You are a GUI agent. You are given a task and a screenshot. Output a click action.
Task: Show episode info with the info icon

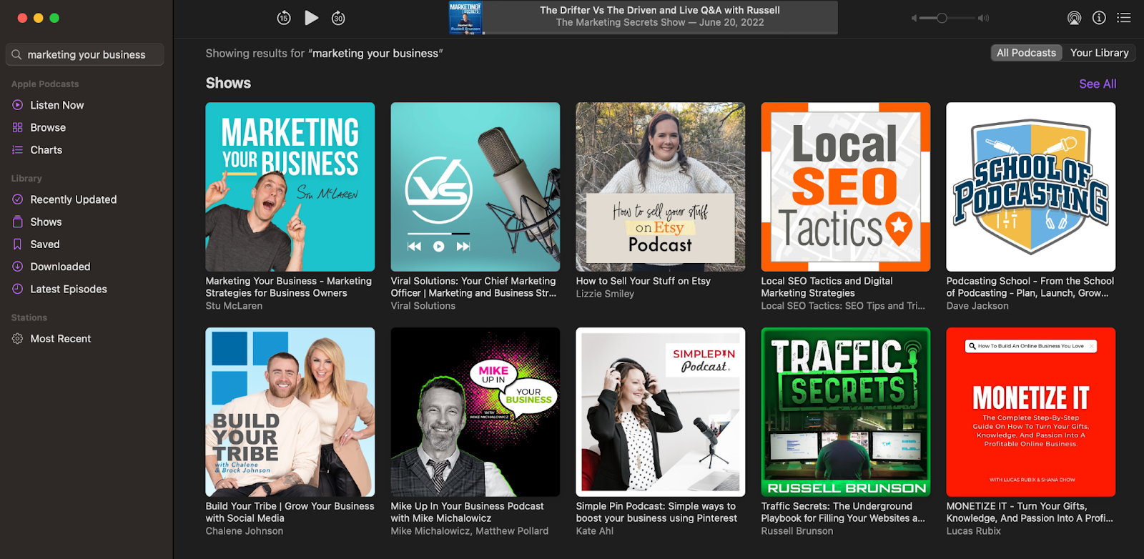click(x=1099, y=18)
